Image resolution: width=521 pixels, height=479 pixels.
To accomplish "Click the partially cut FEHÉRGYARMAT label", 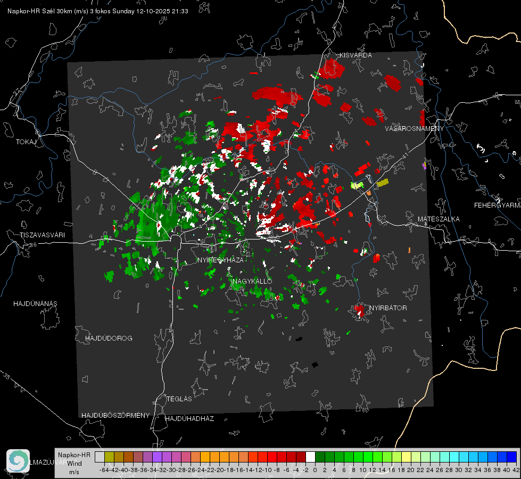I will coord(498,205).
